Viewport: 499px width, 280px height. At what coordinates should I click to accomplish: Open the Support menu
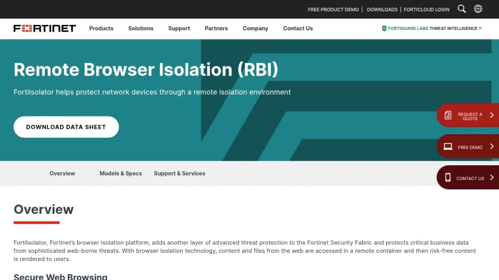(179, 28)
